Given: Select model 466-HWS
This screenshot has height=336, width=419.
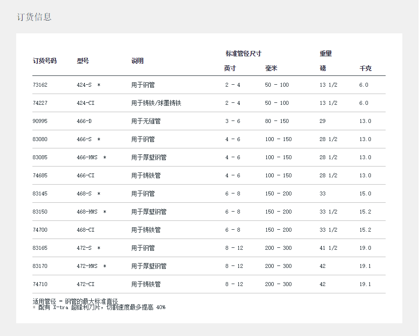Looking at the screenshot, I should [x=87, y=158].
